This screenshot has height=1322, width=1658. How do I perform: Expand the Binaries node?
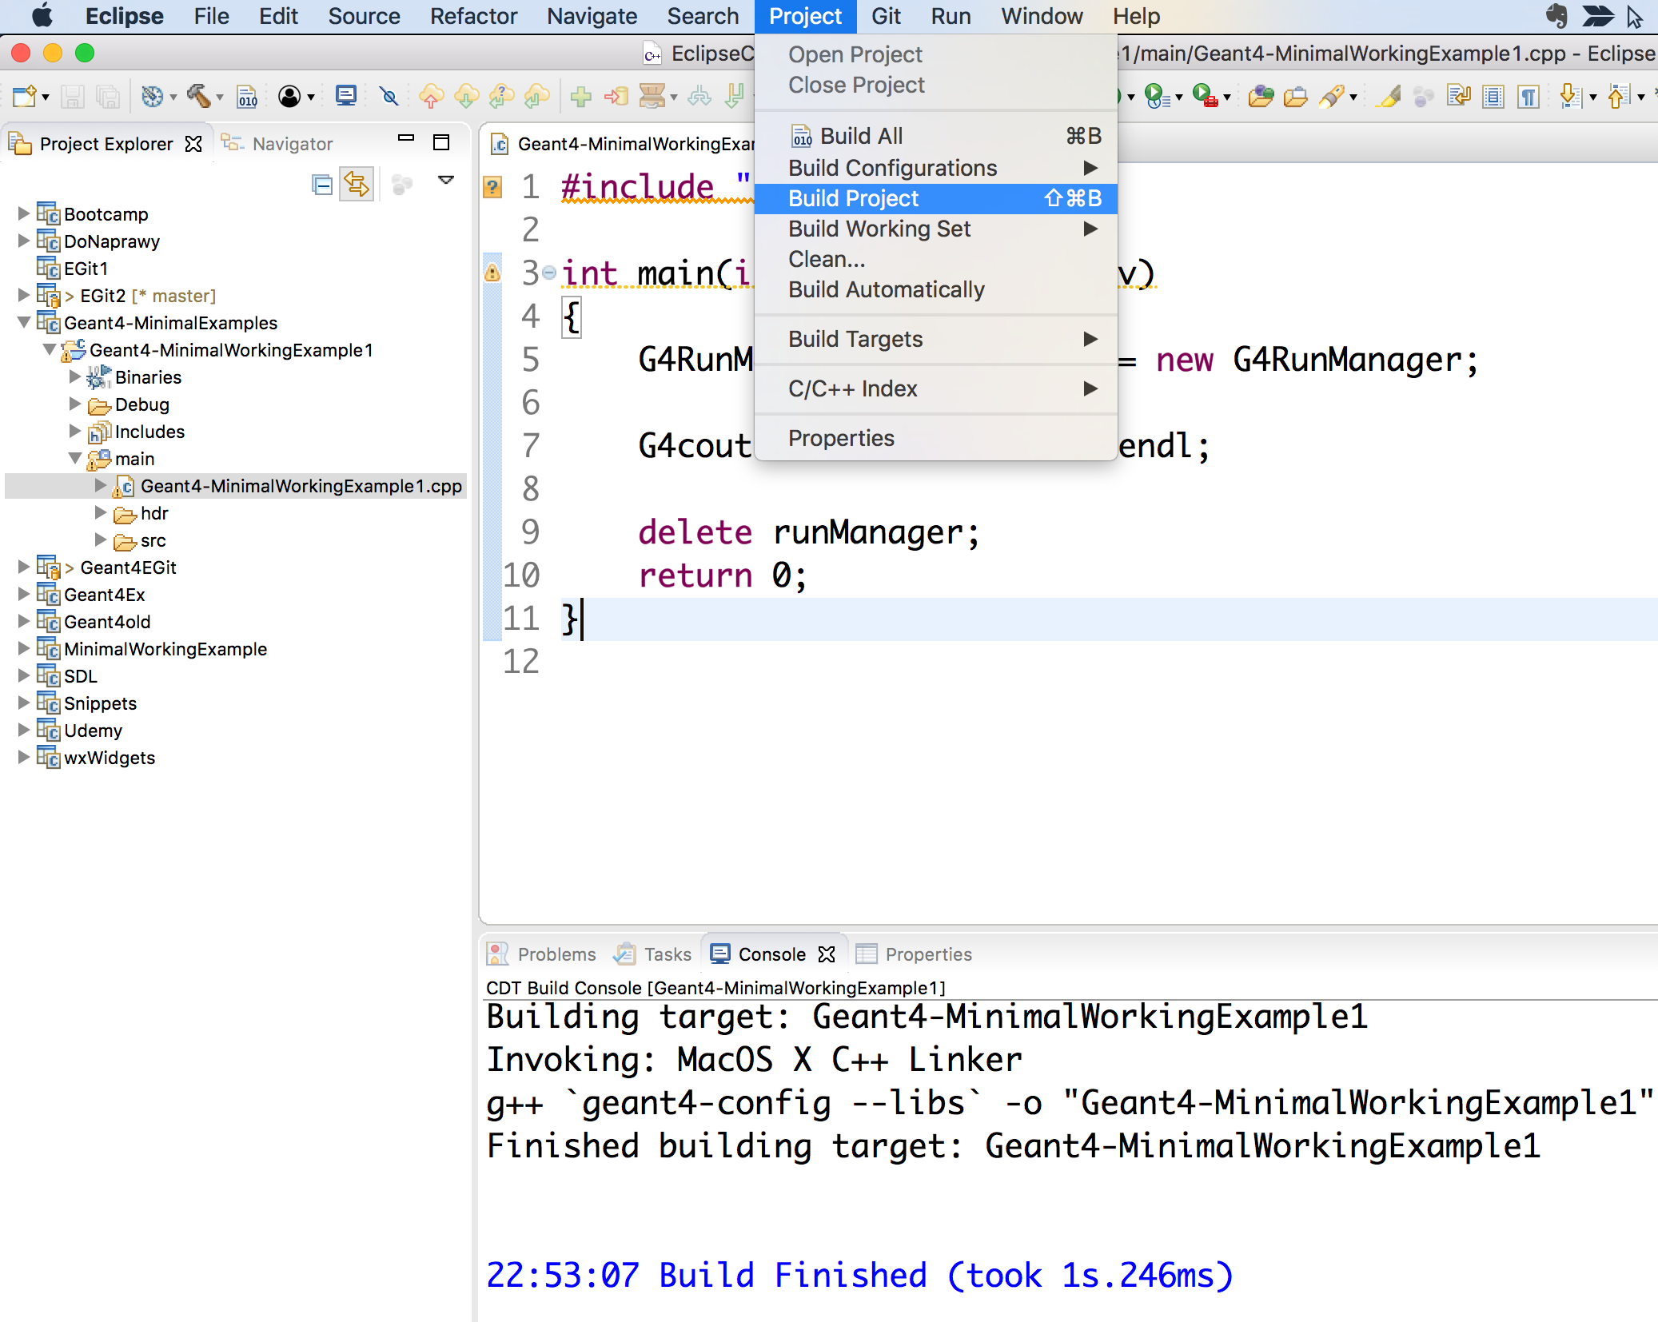[x=75, y=376]
